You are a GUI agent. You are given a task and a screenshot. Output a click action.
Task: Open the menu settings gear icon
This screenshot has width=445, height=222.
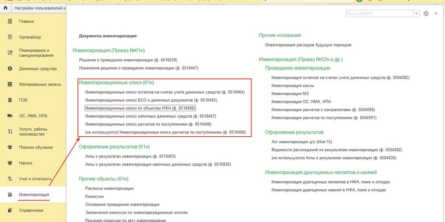(x=426, y=14)
